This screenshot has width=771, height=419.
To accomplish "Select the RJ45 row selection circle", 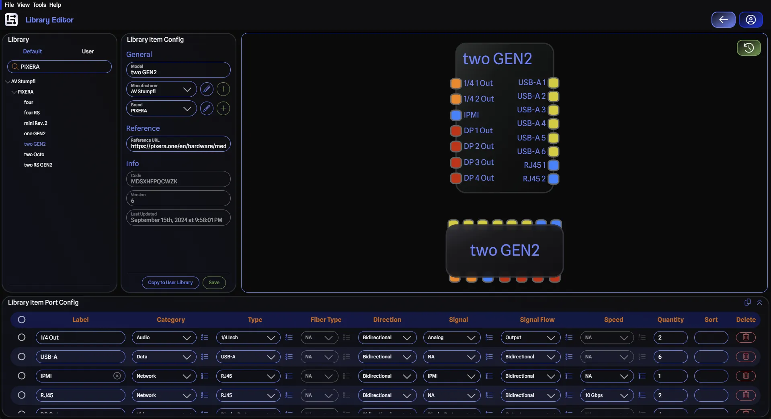I will point(21,395).
